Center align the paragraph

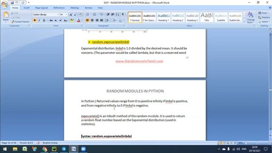pyautogui.click(x=92, y=20)
